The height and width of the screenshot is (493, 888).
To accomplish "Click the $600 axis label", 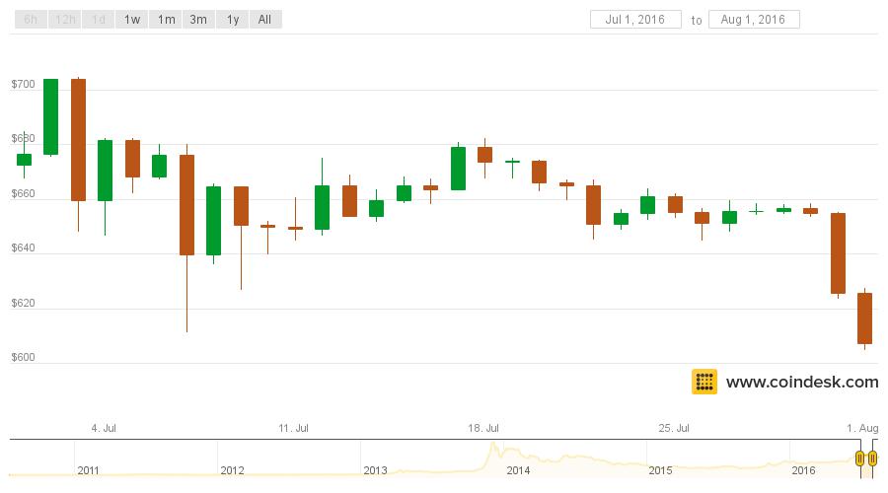I will pyautogui.click(x=24, y=357).
